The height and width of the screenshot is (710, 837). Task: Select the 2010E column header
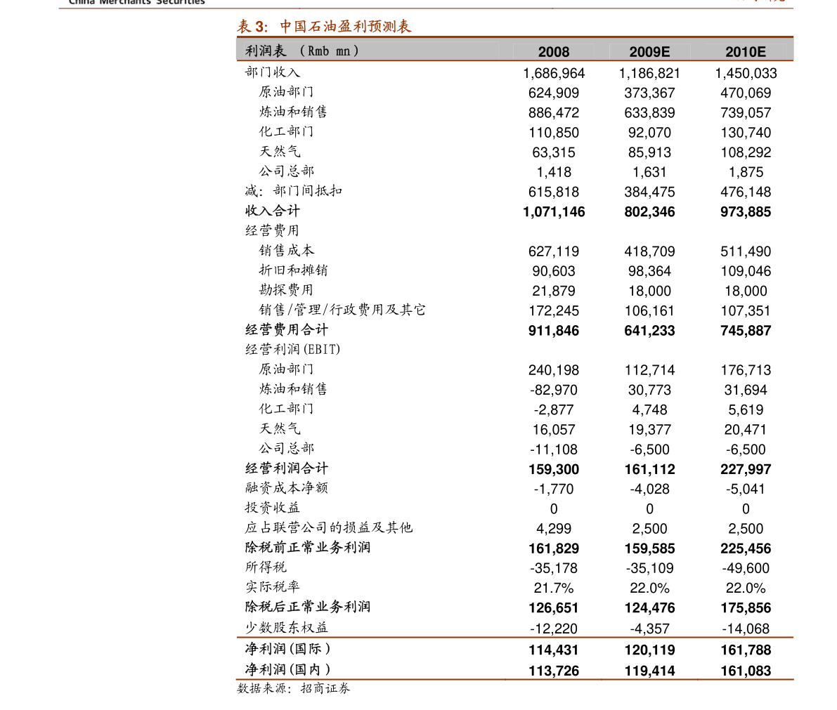(745, 52)
